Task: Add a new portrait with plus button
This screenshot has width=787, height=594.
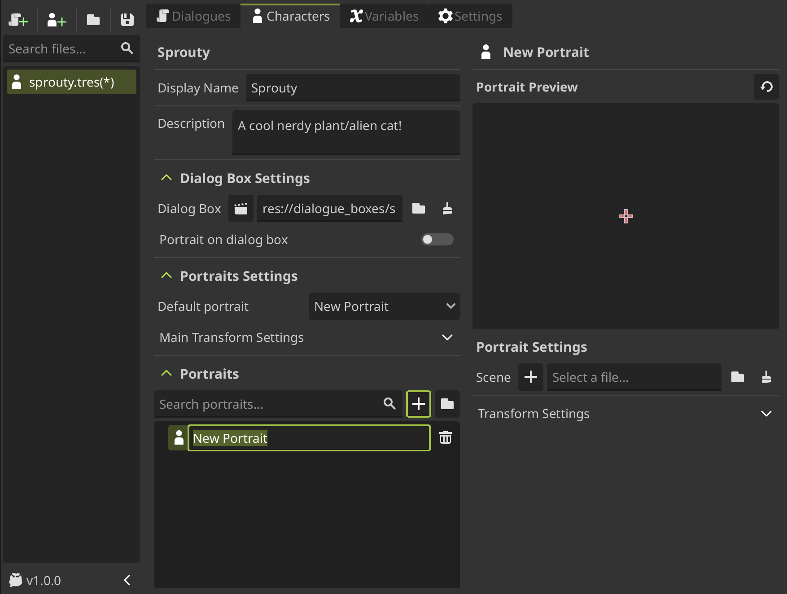Action: tap(418, 404)
